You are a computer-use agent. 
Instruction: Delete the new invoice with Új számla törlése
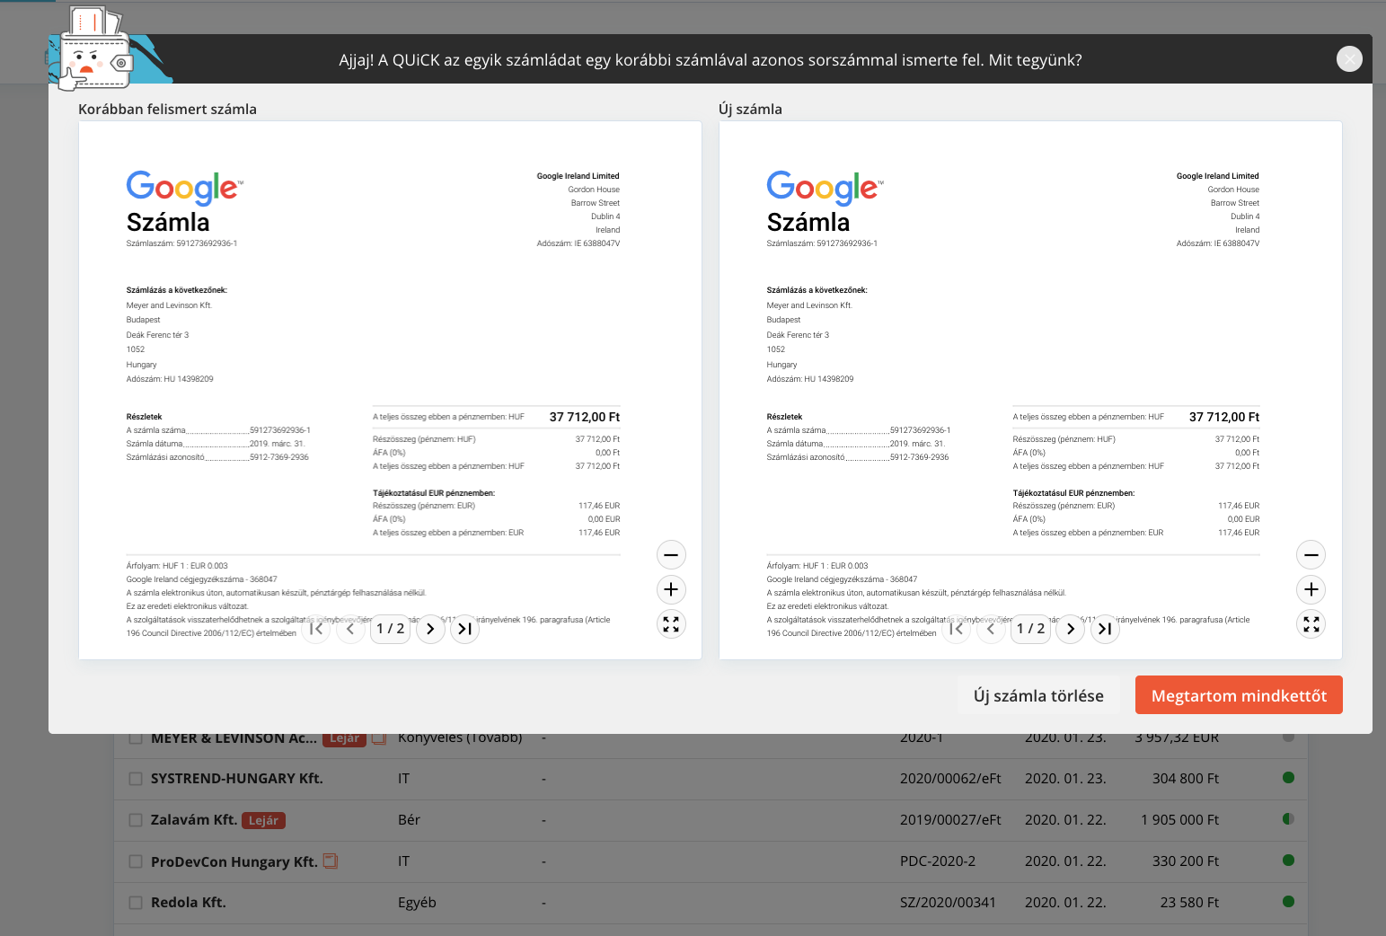1038,695
